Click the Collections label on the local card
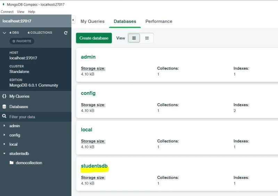This screenshot has width=278, height=196. (x=168, y=141)
